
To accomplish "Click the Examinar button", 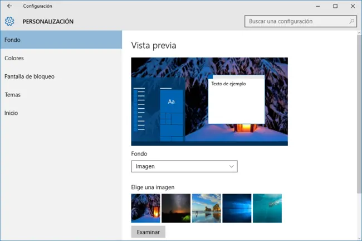I will pos(148,232).
